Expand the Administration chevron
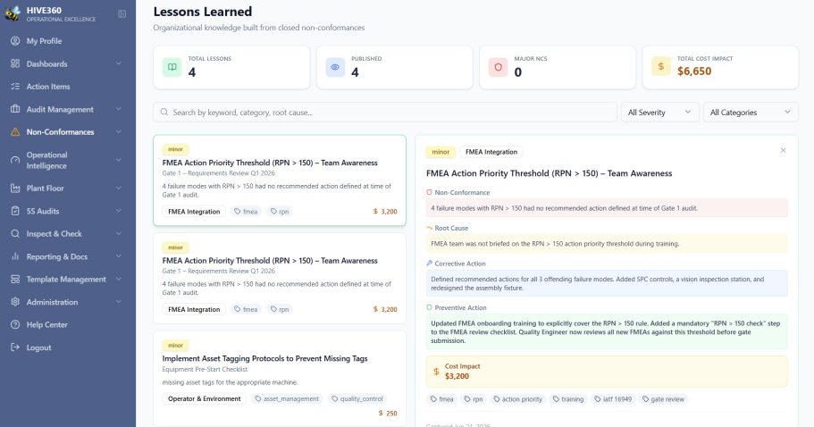Screen dimensions: 814x427 118,301
